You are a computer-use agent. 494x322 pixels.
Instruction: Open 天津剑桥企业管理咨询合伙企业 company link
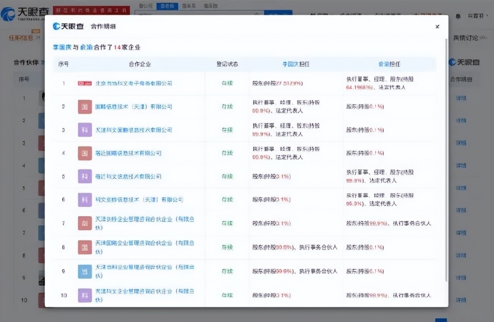click(x=145, y=223)
